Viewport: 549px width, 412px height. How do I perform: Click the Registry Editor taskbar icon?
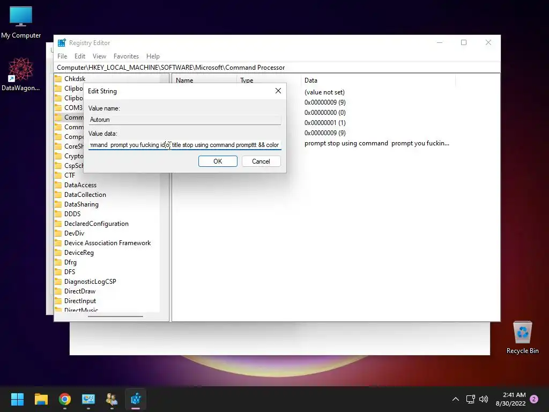pyautogui.click(x=136, y=399)
